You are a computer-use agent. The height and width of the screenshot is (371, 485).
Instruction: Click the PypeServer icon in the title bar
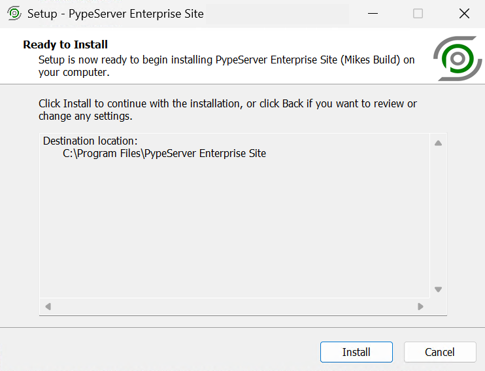[x=14, y=13]
